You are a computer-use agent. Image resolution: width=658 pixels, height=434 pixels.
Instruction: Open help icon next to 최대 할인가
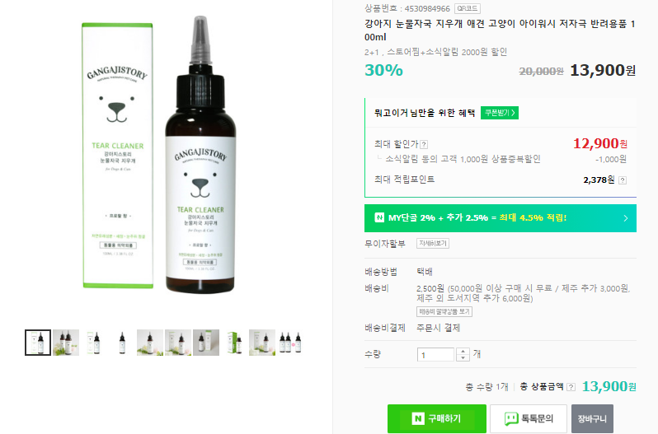[425, 144]
